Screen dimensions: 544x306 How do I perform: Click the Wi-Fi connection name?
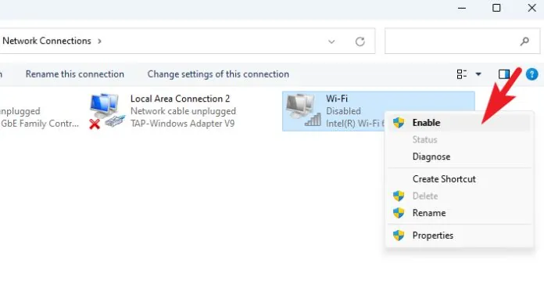[x=337, y=99]
